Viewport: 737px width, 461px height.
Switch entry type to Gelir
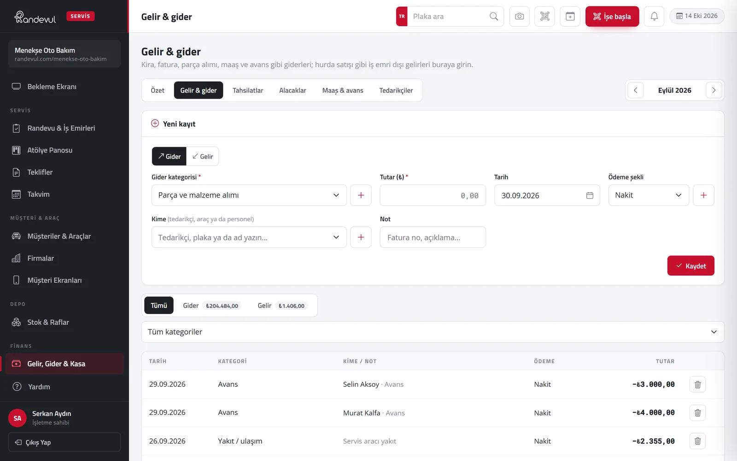click(203, 156)
